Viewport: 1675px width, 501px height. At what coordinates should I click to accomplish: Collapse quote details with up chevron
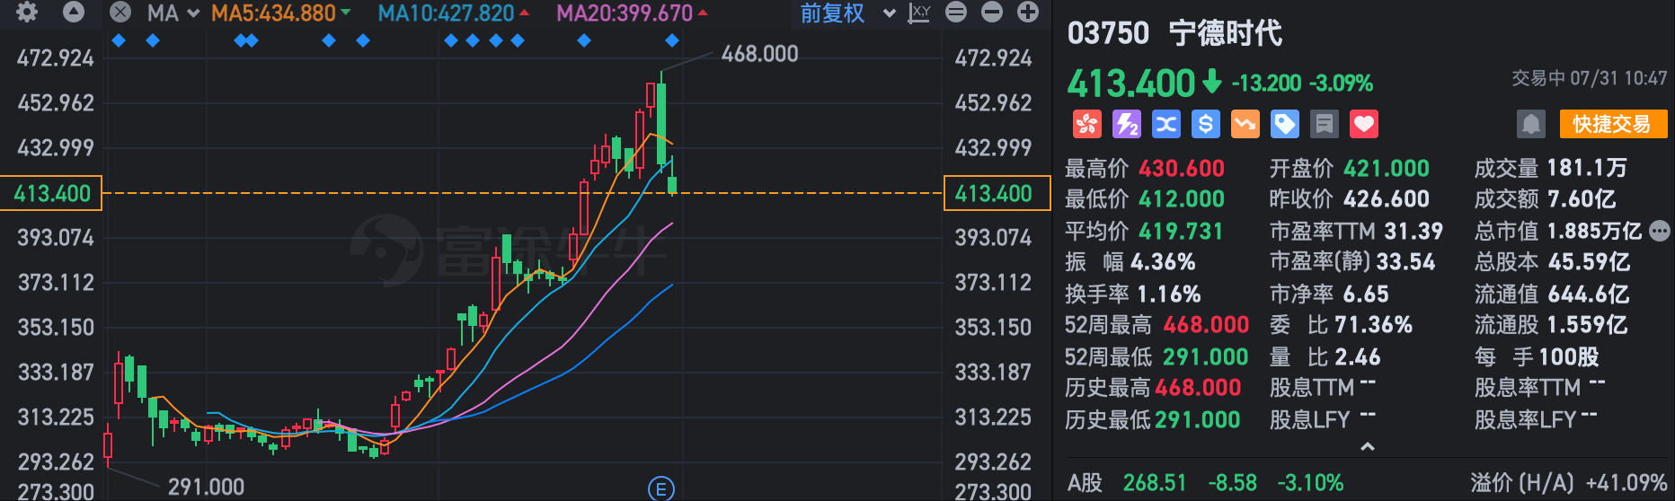pos(1368,446)
